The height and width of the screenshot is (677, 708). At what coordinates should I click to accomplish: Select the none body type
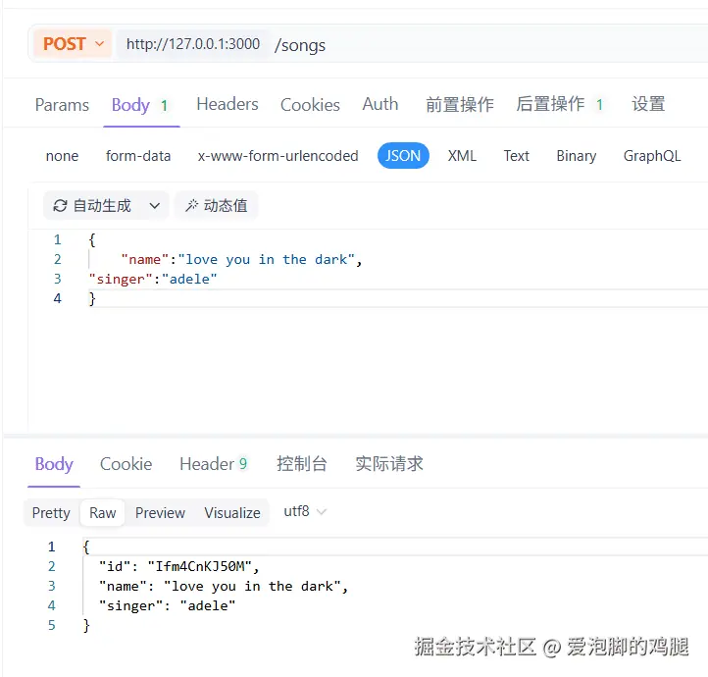point(62,156)
